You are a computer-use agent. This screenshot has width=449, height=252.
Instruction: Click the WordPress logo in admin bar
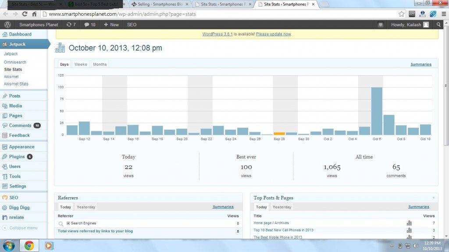(8, 25)
